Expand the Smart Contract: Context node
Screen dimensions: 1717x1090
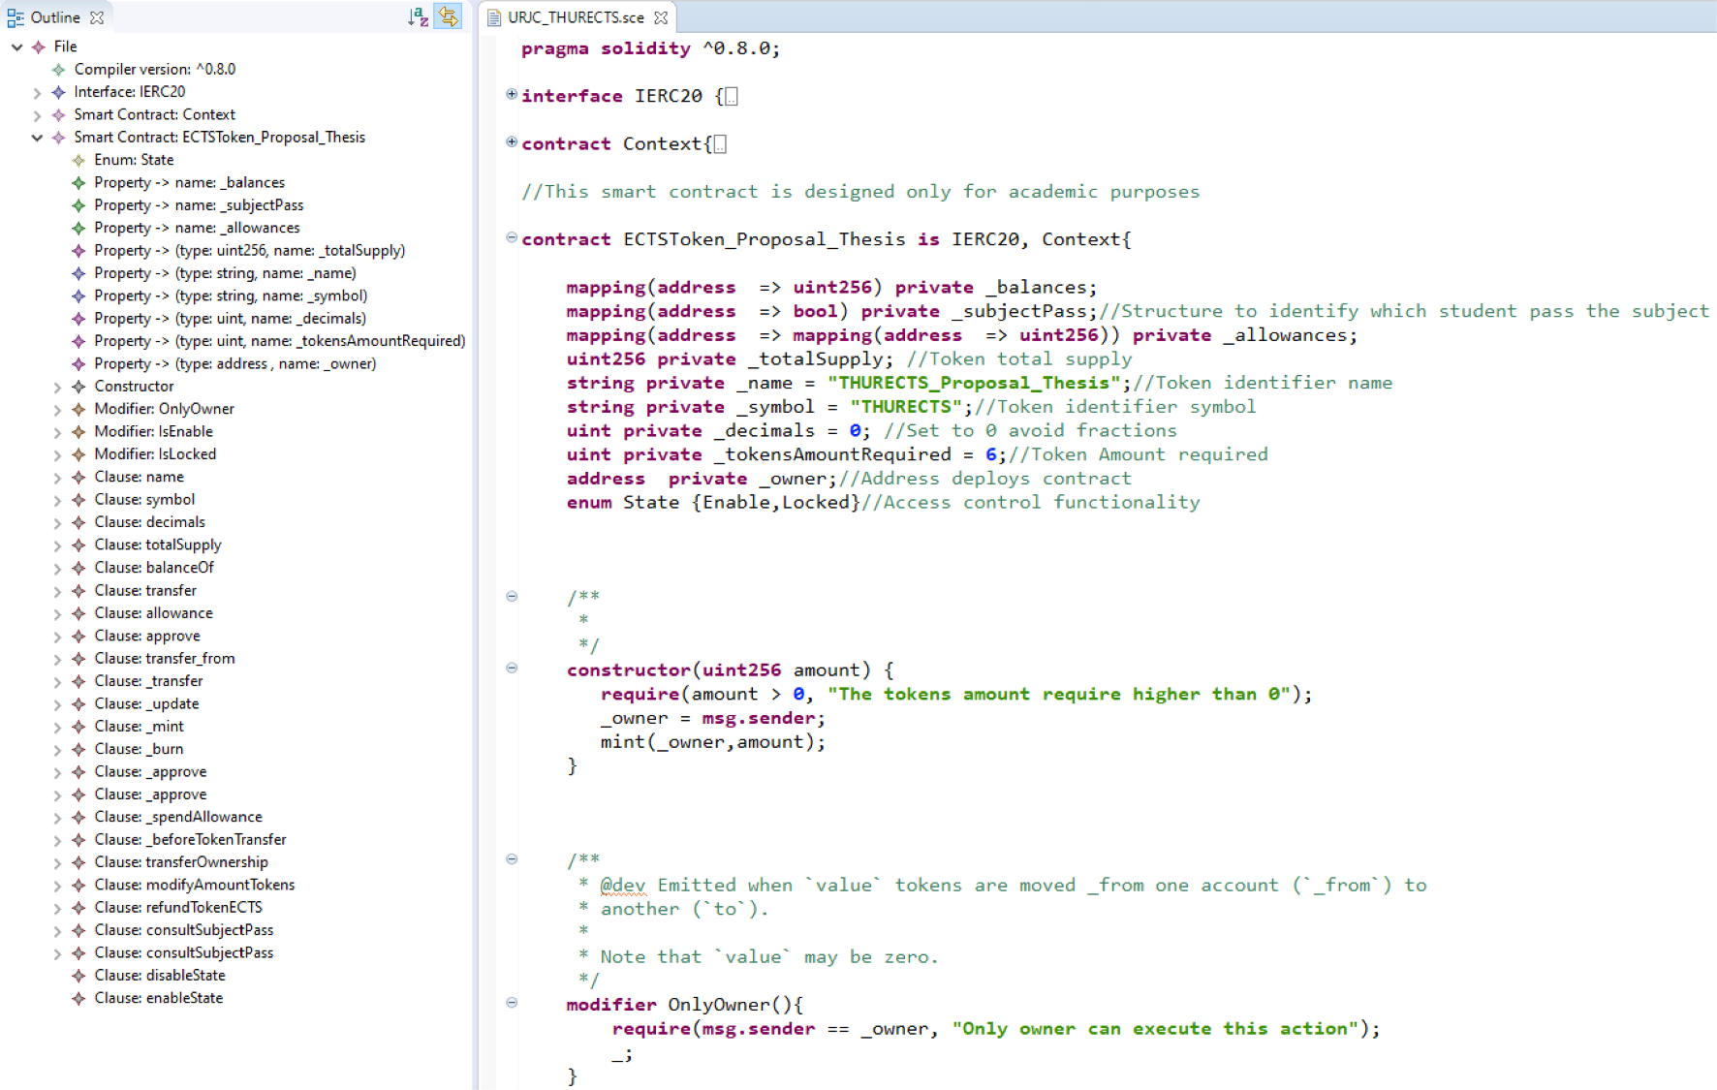[37, 115]
